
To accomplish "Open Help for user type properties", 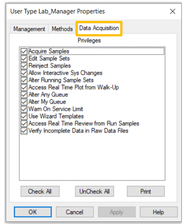I will [158, 212].
